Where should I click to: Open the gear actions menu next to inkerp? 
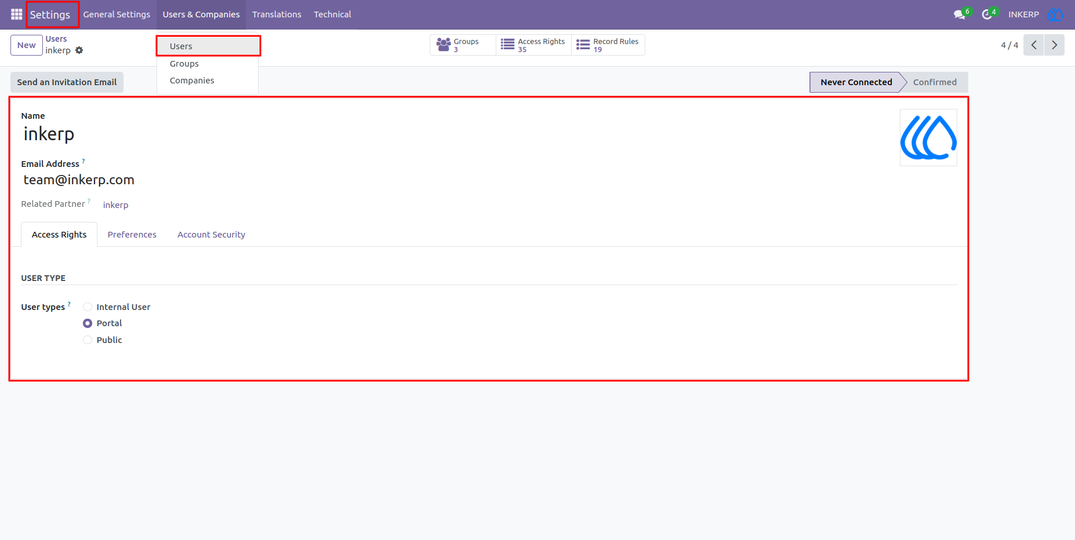pyautogui.click(x=79, y=50)
